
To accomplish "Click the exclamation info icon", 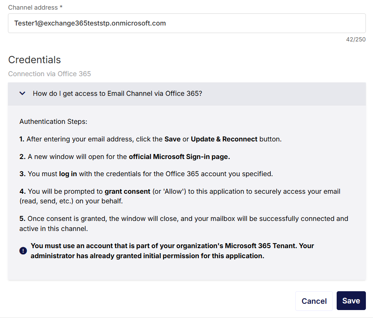I will [x=23, y=251].
